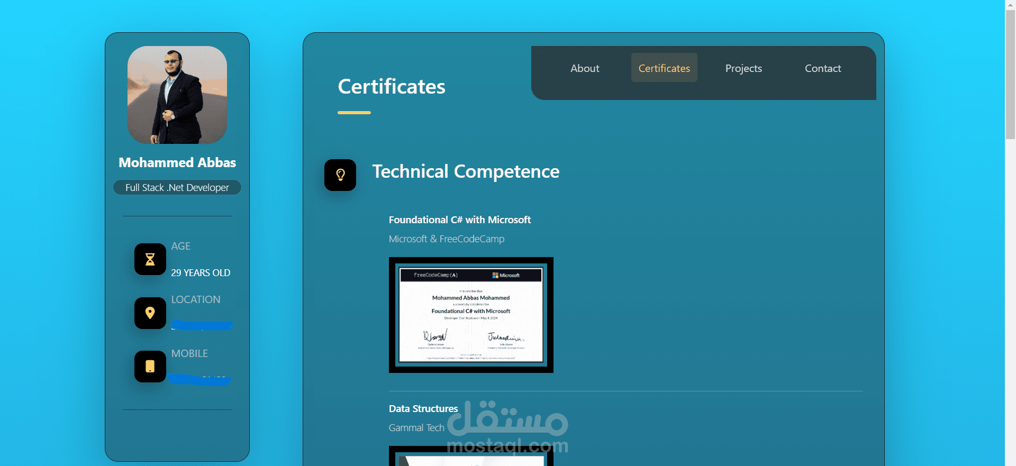The height and width of the screenshot is (466, 1016).
Task: Click the Data Structures title
Action: [x=423, y=408]
